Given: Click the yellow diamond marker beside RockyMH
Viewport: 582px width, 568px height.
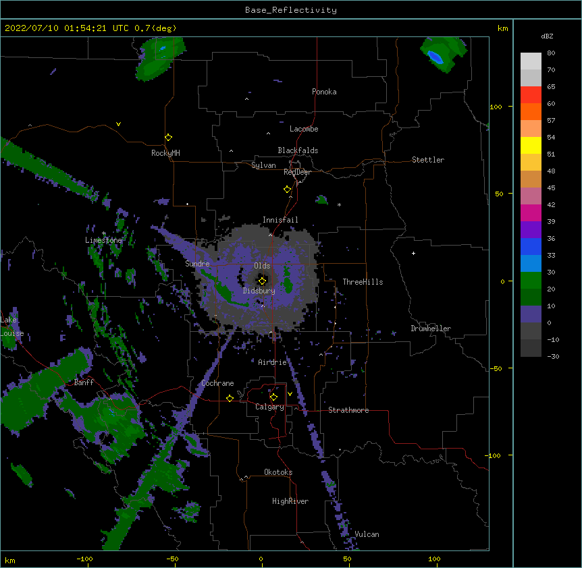Looking at the screenshot, I should [x=168, y=138].
